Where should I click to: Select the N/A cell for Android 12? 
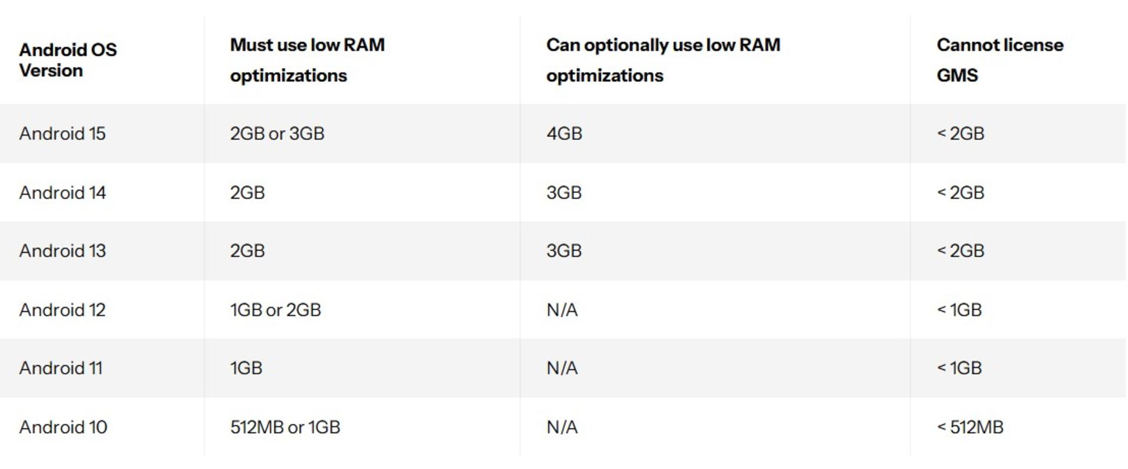[x=562, y=310]
